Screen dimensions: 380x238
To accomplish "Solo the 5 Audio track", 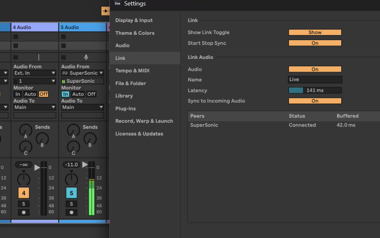I will click(71, 204).
